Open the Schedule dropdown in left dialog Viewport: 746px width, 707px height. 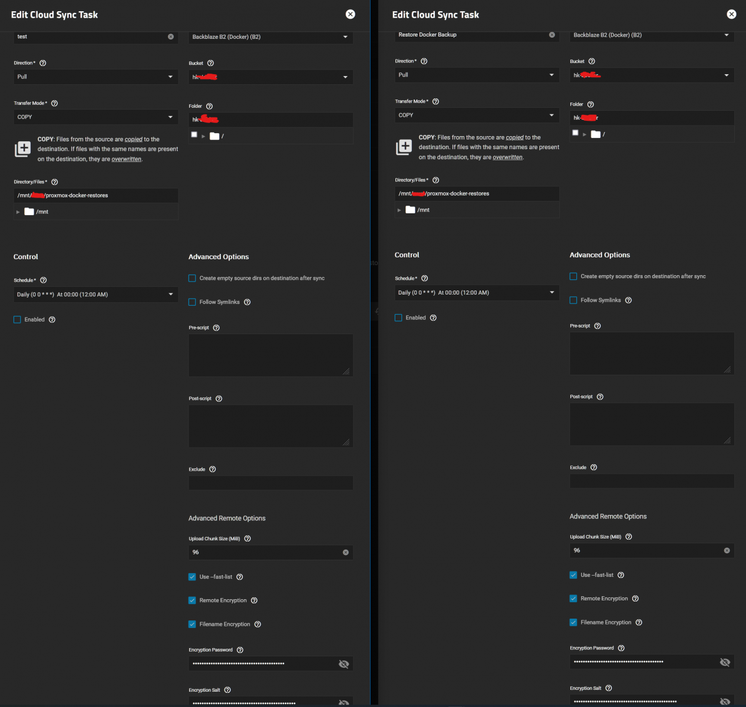[96, 295]
